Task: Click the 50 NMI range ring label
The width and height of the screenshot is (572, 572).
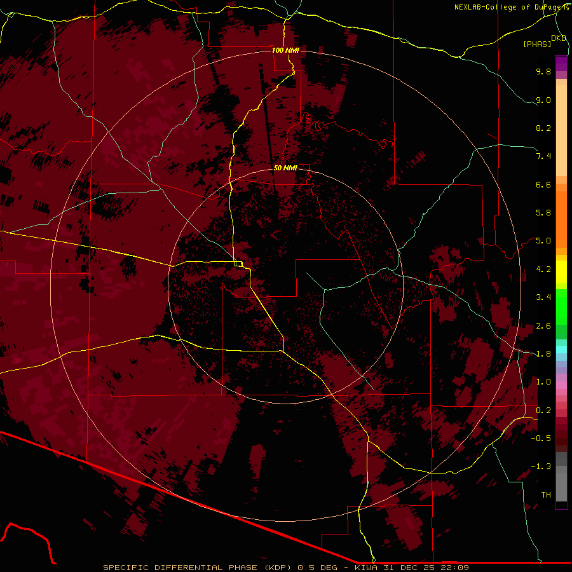Action: pos(285,168)
